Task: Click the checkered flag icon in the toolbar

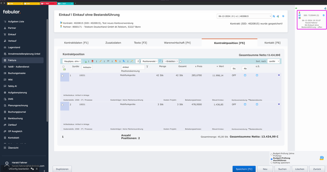Action: coord(108,61)
